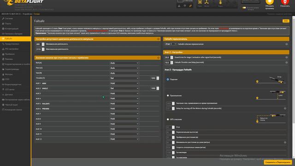Click the accelerometer sensor status icon
Image resolution: width=295 pixels, height=166 pixels.
click(206, 3)
